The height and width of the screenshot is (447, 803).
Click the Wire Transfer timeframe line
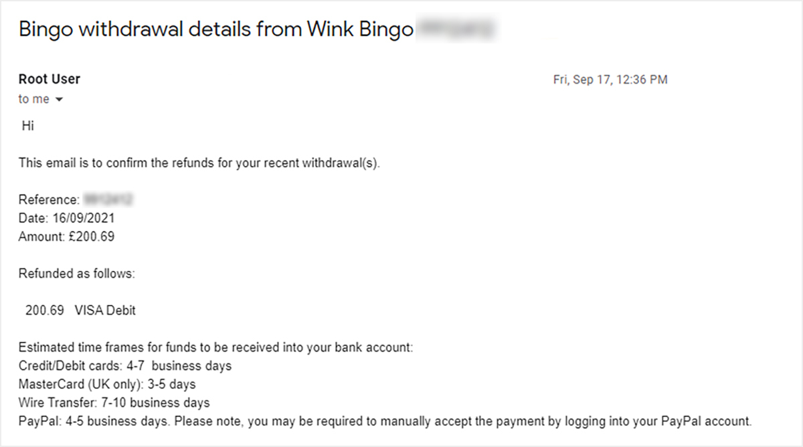(x=114, y=403)
